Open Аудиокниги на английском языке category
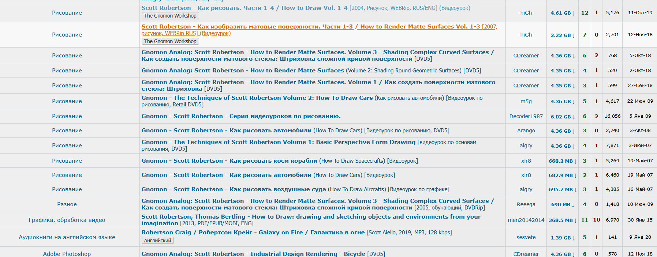The width and height of the screenshot is (657, 257). 67,237
